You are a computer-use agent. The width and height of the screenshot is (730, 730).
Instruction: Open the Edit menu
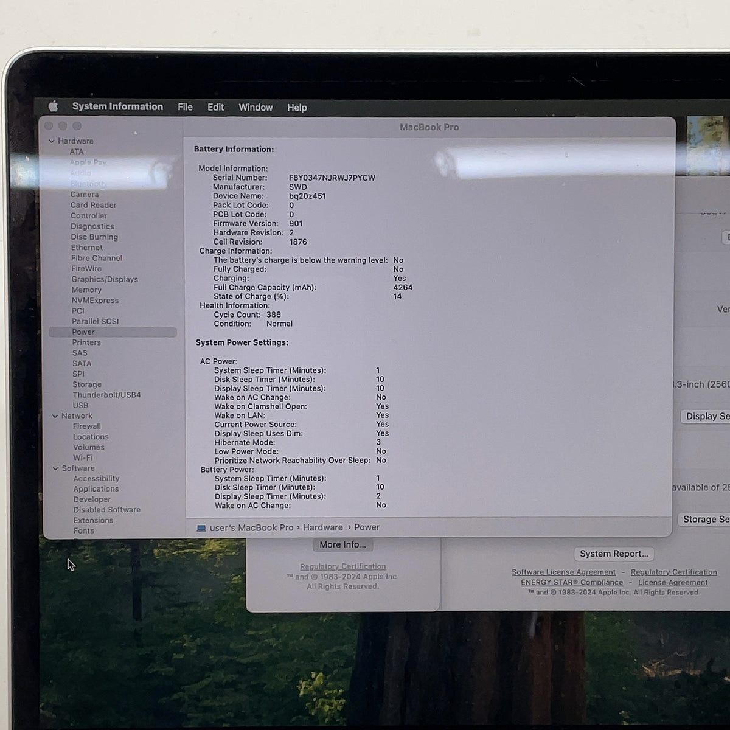pos(215,107)
